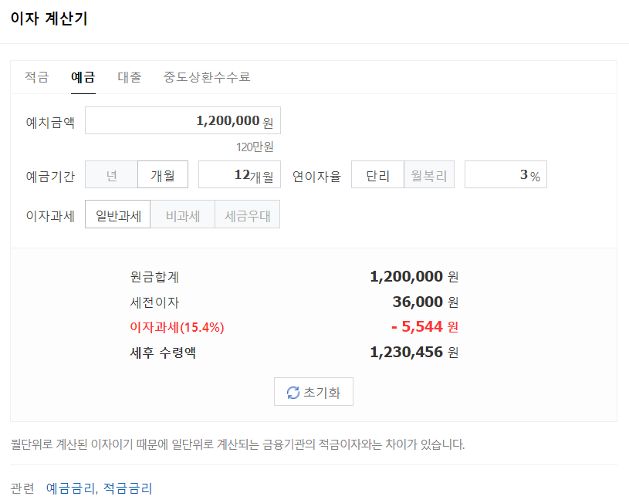629x503 pixels.
Task: Select the 년 period option
Action: pyautogui.click(x=110, y=174)
